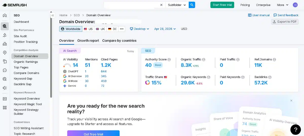Click the Organic Traffic info icon
Screen dimensions: 304x136
point(204,60)
